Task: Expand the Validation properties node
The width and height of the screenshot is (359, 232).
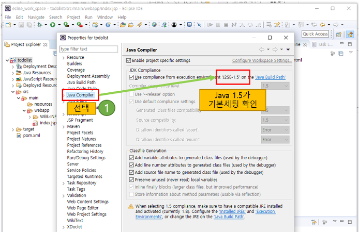Action: (x=64, y=196)
